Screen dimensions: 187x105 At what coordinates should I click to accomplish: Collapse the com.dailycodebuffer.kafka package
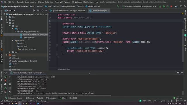point(15,32)
